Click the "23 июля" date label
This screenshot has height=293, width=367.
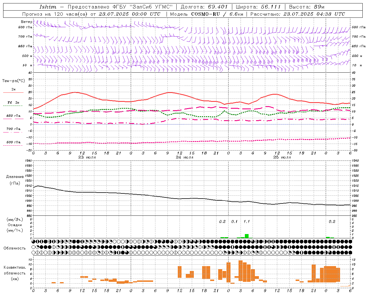click(87, 157)
